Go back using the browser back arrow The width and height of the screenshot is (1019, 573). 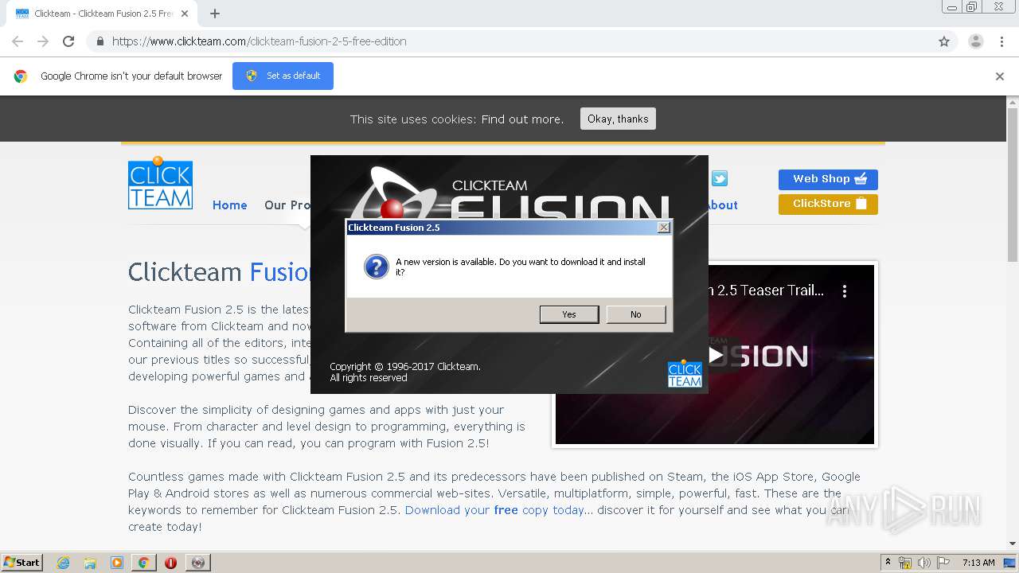click(x=18, y=41)
